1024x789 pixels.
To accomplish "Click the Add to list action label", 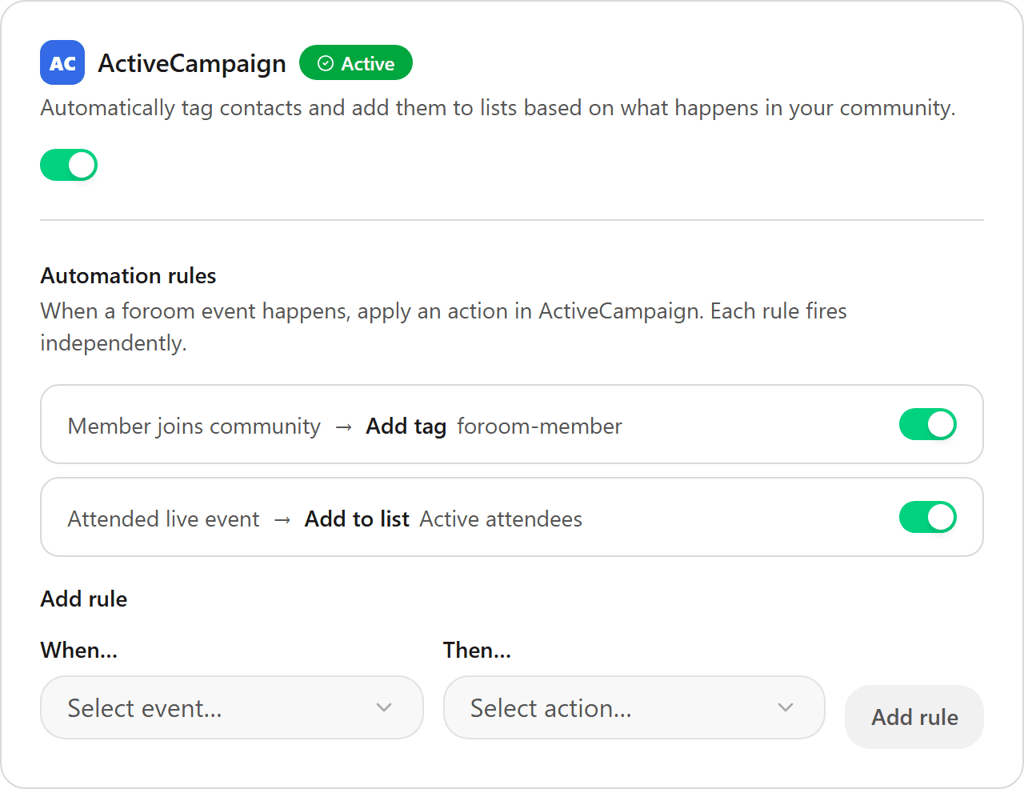I will coord(357,519).
